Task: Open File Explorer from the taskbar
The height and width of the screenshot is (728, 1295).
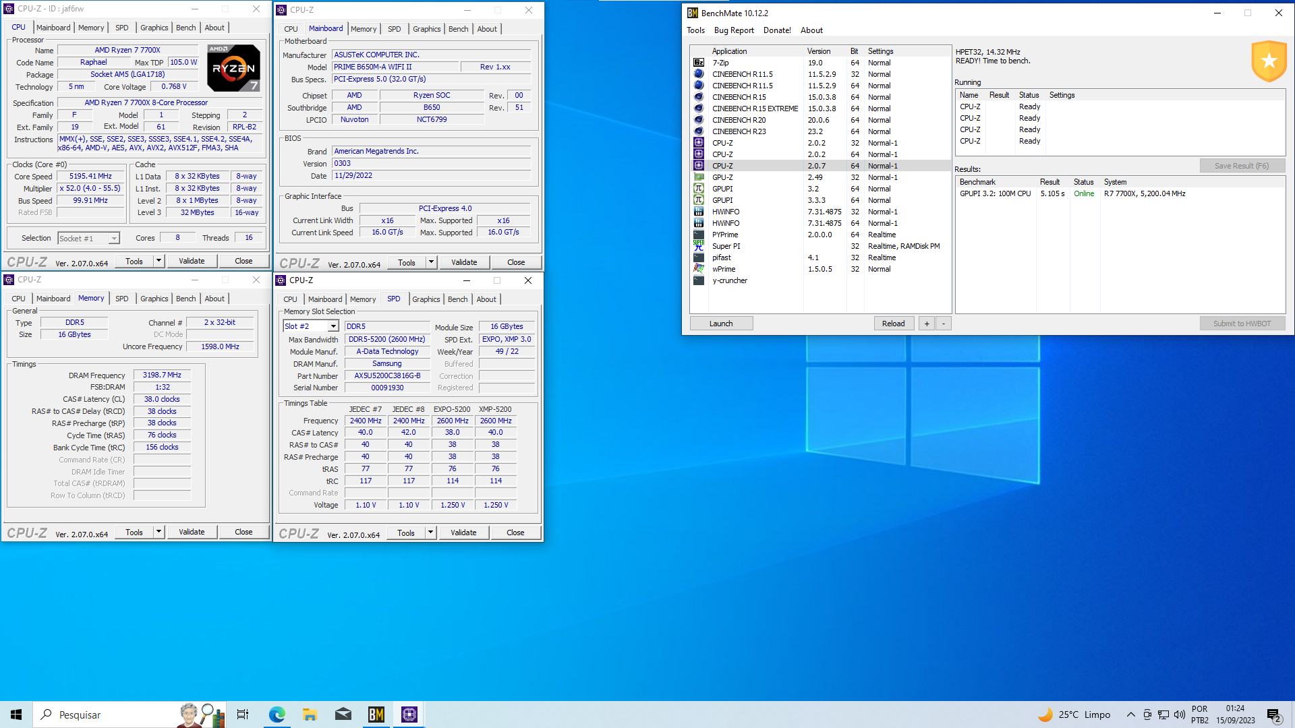Action: [310, 715]
